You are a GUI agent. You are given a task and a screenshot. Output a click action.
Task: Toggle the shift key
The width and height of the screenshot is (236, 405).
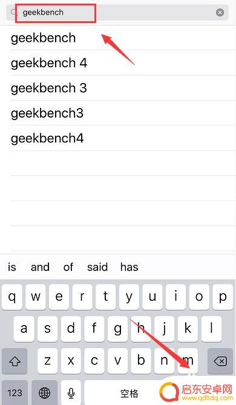[15, 361]
